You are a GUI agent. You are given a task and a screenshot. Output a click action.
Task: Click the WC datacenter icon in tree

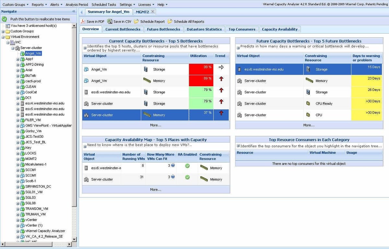(13, 42)
